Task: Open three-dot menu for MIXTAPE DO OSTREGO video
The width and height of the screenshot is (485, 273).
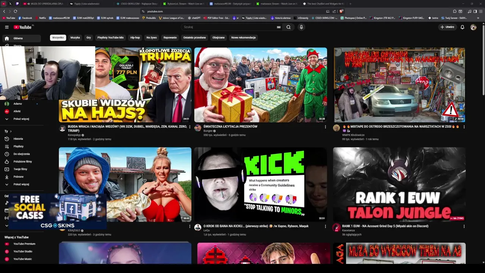Action: (464, 127)
